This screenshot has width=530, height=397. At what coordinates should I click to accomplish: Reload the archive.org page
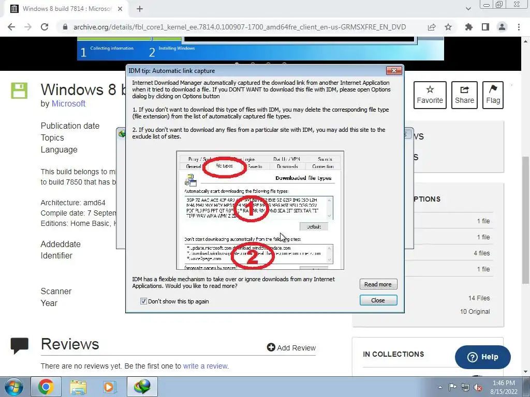(x=45, y=27)
